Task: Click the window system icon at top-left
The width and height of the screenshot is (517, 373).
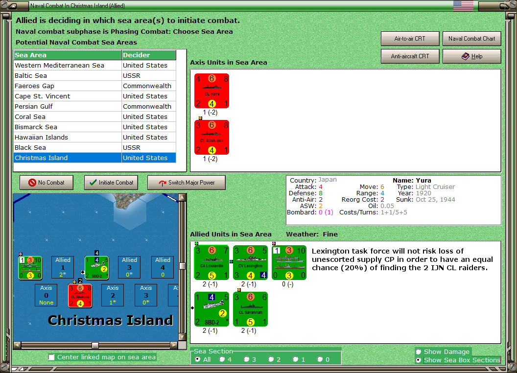Action: [14, 5]
